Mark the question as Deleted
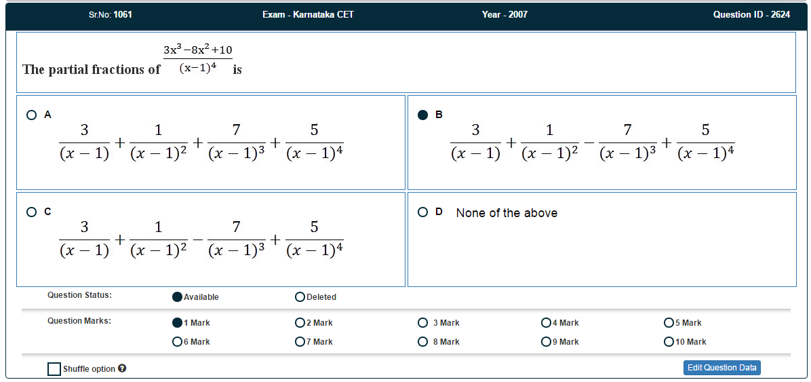This screenshot has height=382, width=811. [x=300, y=297]
